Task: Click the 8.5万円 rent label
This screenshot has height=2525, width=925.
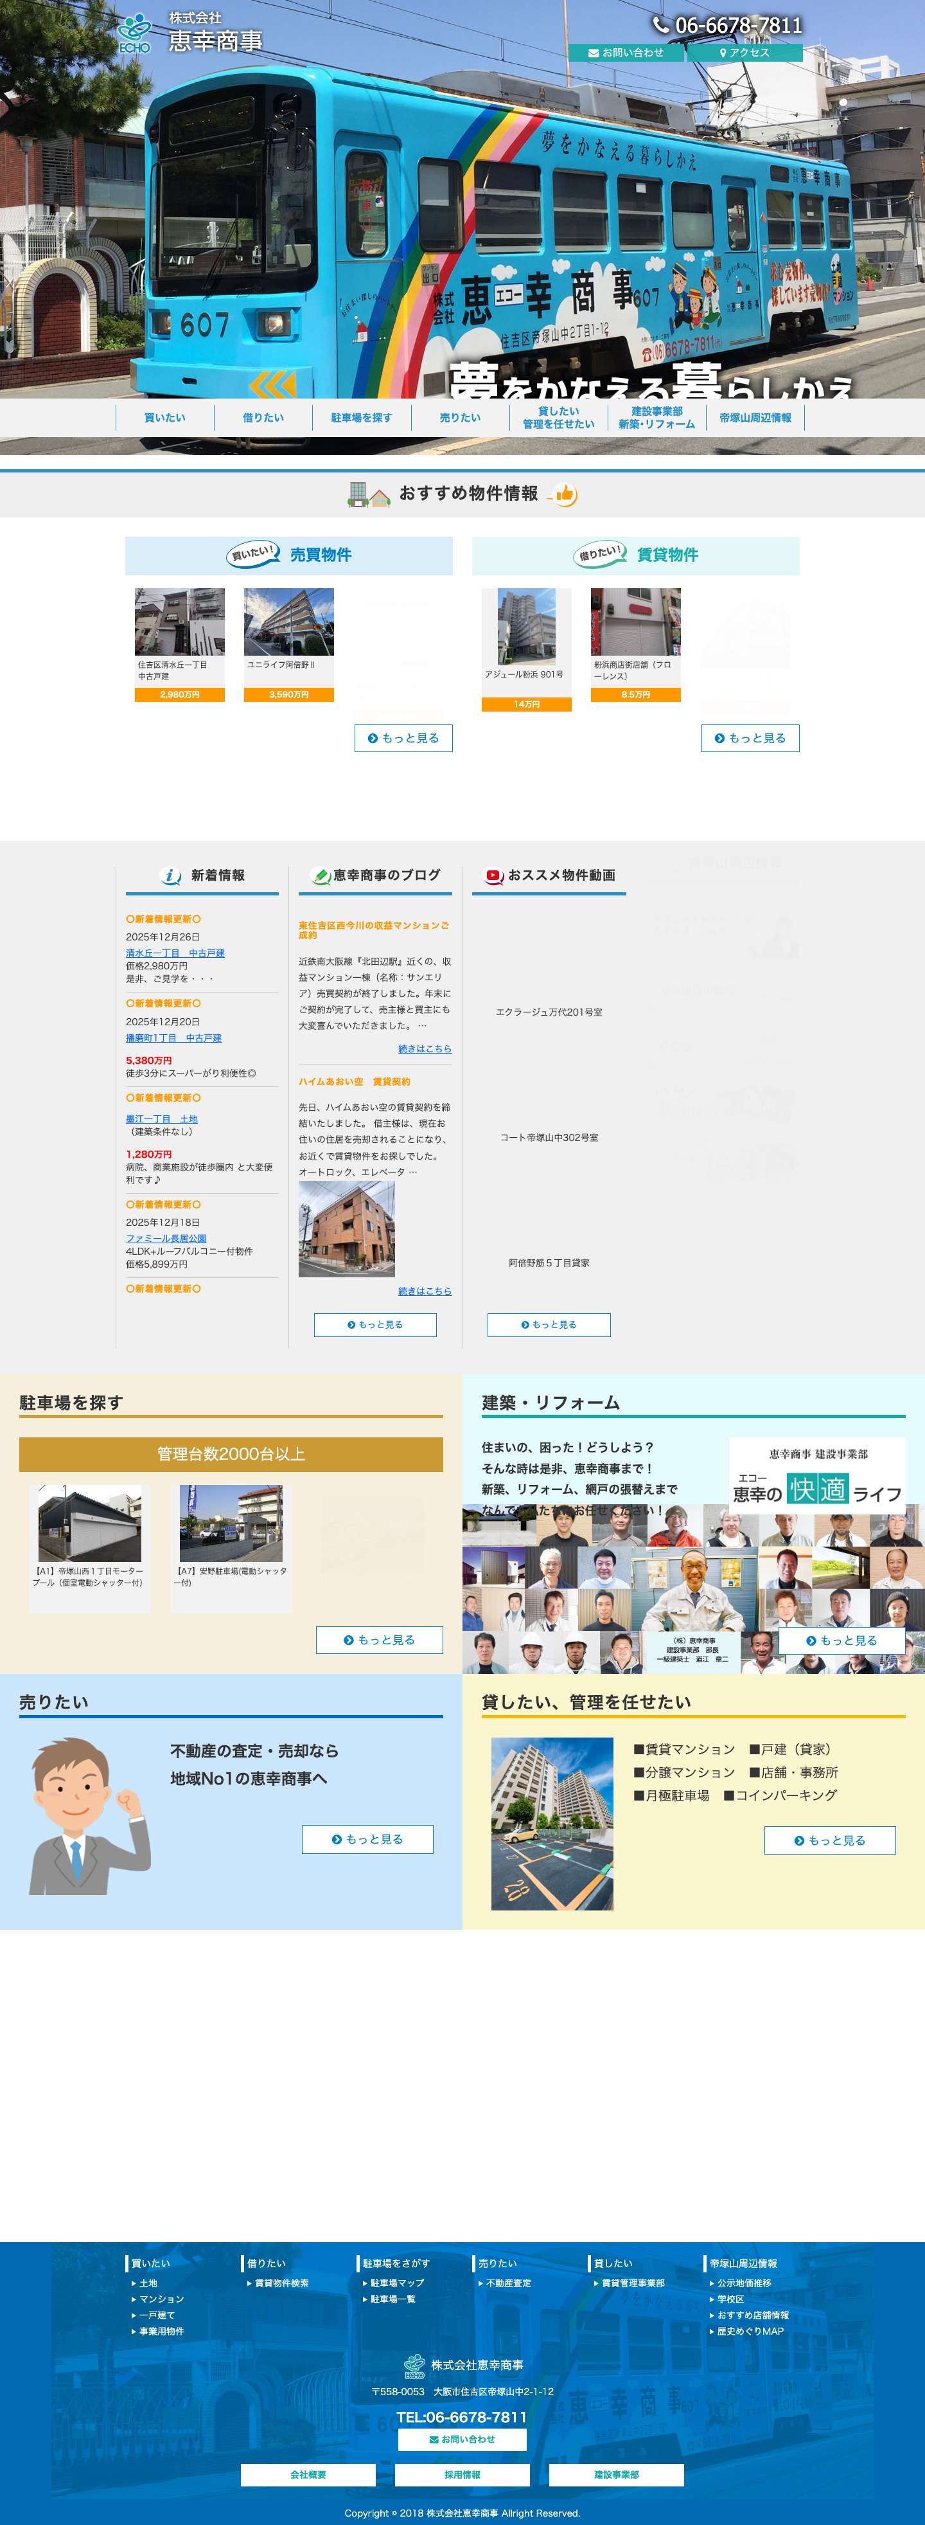Action: tap(636, 695)
